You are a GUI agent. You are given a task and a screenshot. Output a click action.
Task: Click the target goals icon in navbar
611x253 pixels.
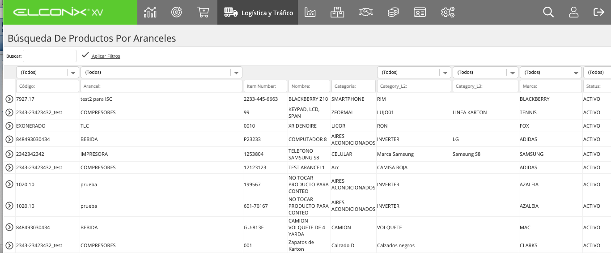coord(177,12)
